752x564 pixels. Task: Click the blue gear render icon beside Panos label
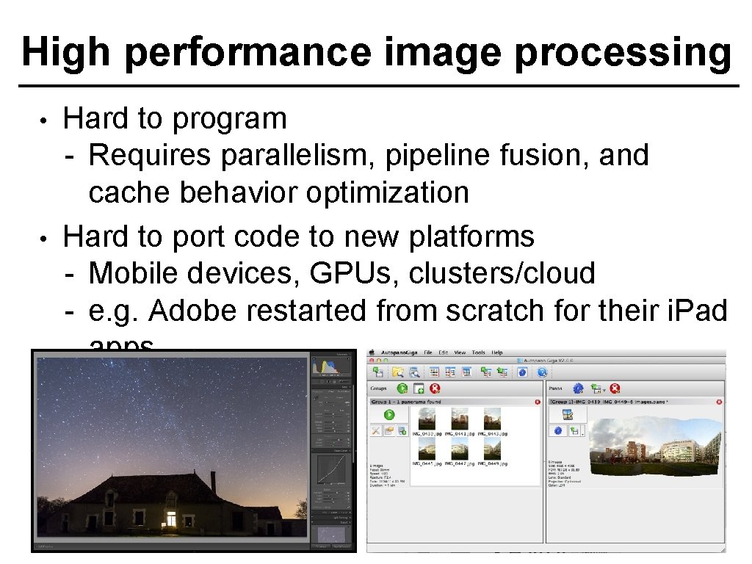pos(578,388)
